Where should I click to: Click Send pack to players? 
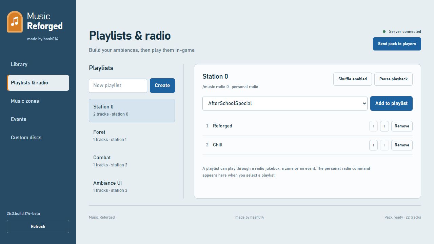click(x=397, y=44)
